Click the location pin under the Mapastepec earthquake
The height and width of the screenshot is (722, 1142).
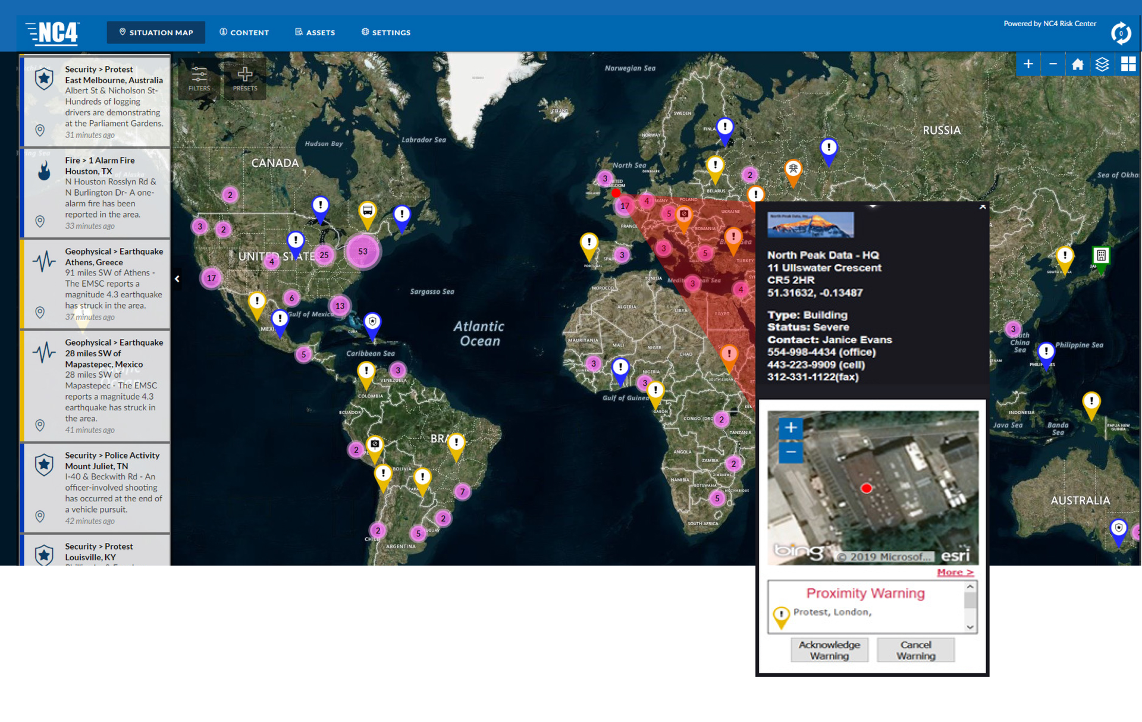tap(40, 425)
